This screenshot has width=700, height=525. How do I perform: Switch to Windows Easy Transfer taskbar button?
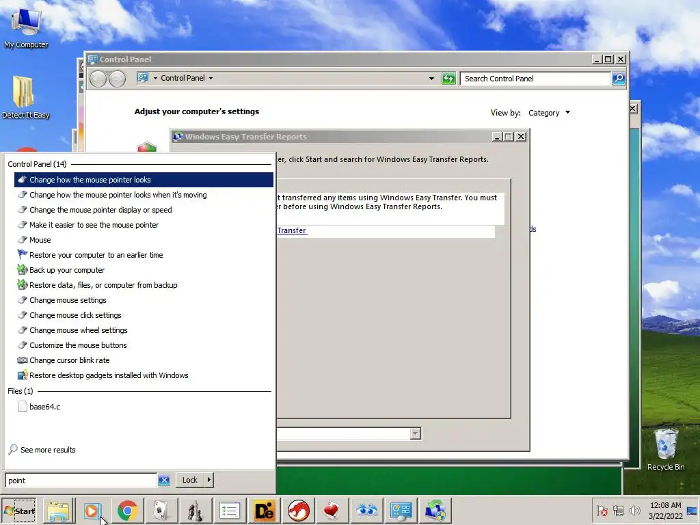click(435, 511)
